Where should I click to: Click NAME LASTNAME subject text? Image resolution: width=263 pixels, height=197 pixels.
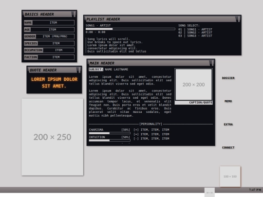pos(116,70)
